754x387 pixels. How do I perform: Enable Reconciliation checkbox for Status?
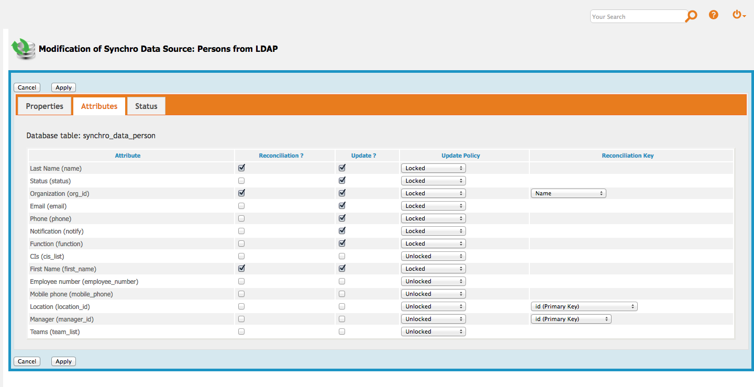point(241,181)
